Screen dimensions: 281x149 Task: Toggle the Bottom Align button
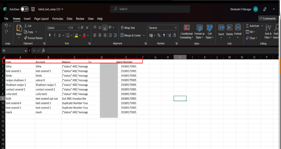tap(105, 28)
